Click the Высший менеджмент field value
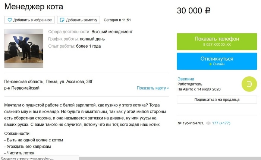This screenshot has height=160, width=261. tap(112, 32)
